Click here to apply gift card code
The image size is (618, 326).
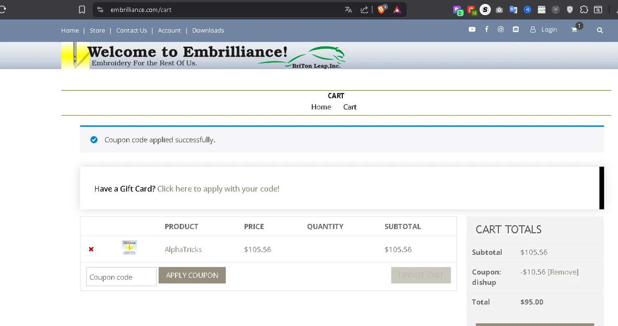point(218,189)
